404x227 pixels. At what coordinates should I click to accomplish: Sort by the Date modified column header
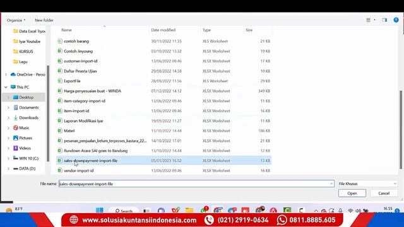click(163, 30)
